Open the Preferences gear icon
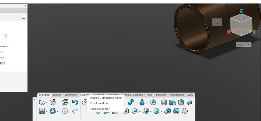The image size is (261, 121). [65, 111]
